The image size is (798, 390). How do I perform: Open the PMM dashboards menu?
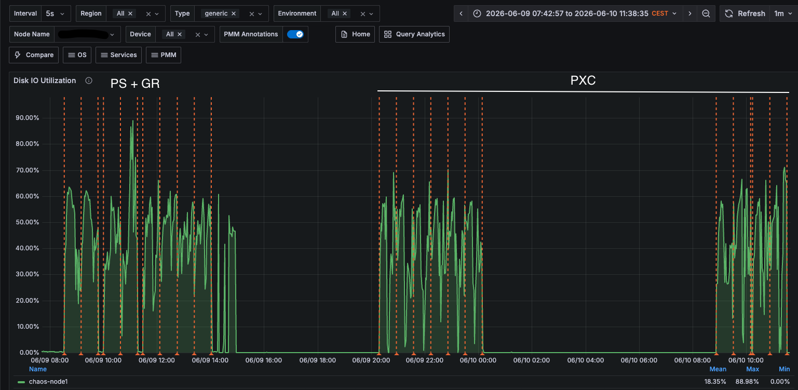(164, 55)
